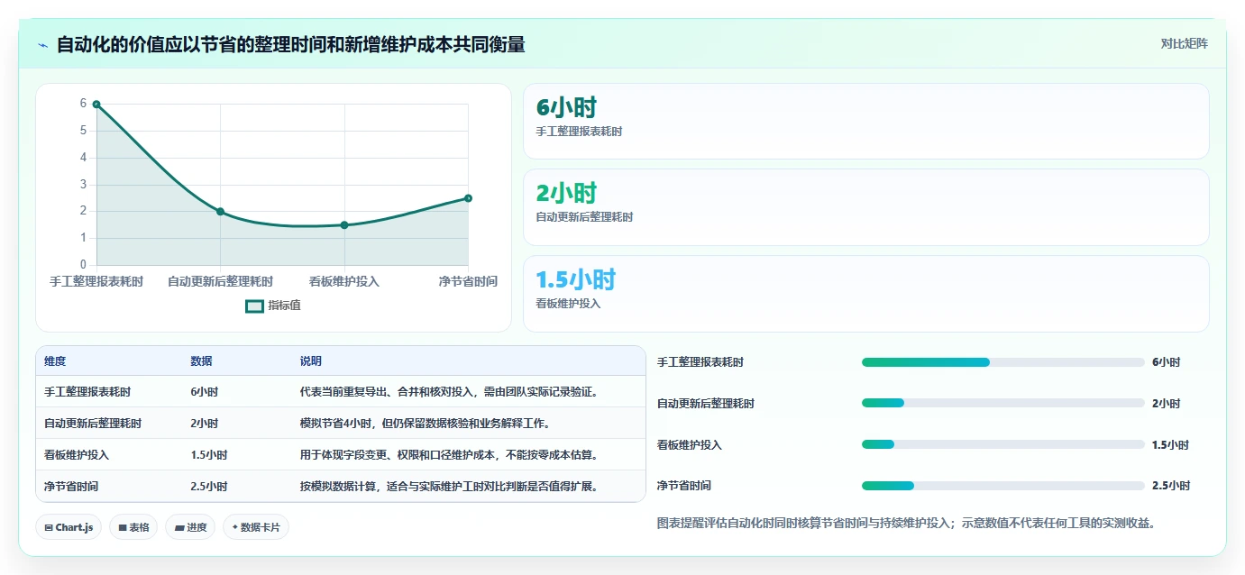
Task: Click the 净节省时间 progress bar
Action: tap(1002, 486)
